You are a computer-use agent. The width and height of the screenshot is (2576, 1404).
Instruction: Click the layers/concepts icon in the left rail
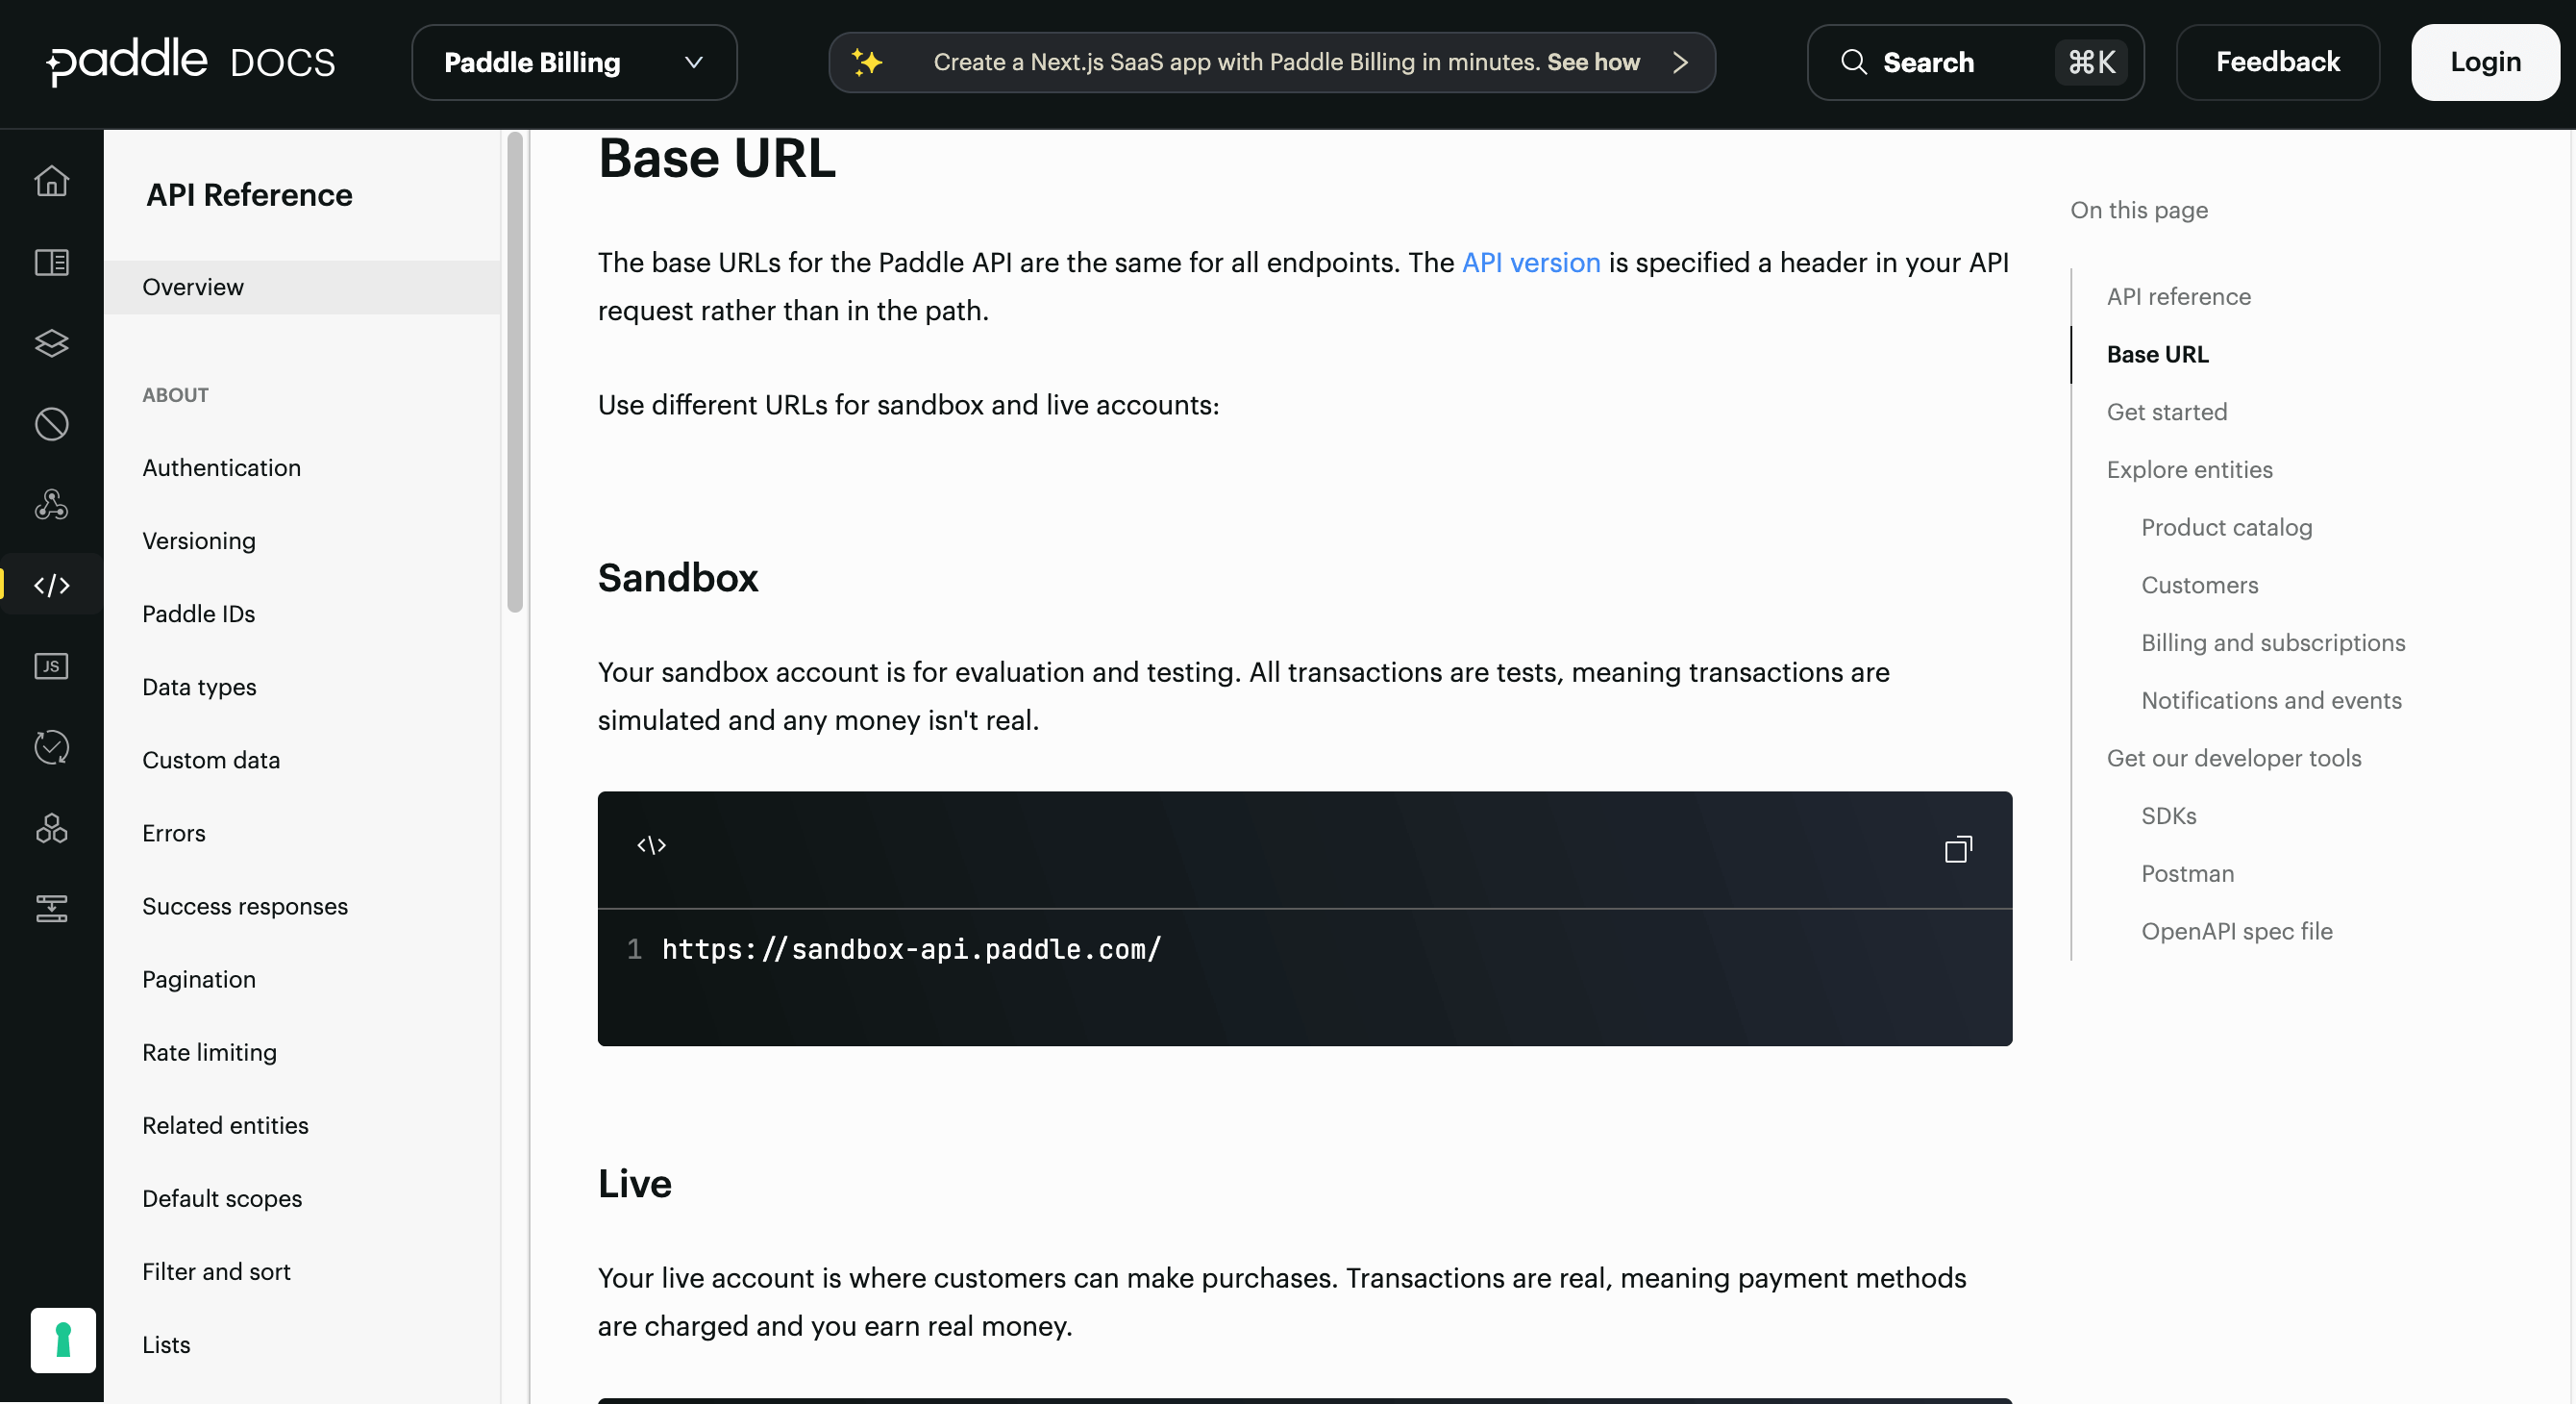pos(51,343)
